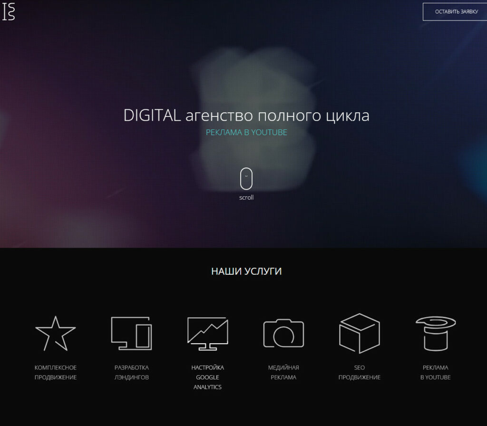Open the chart monitor Google Analytics icon
This screenshot has height=426, width=487.
208,333
